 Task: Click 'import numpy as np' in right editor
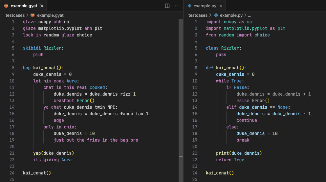coord(229,22)
